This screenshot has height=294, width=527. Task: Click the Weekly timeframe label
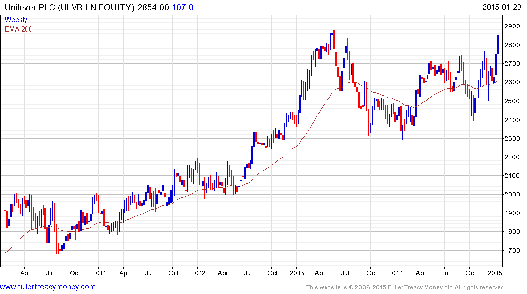coord(16,20)
